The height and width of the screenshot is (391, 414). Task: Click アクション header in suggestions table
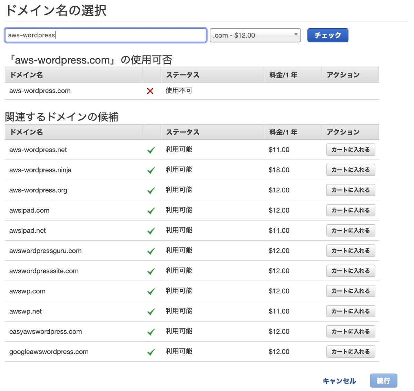pyautogui.click(x=343, y=132)
